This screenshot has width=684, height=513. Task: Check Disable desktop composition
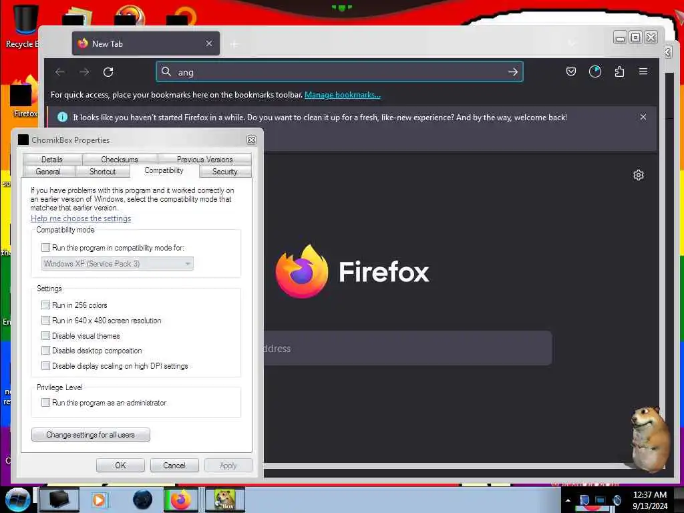(x=45, y=350)
